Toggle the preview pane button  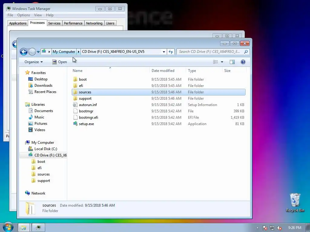point(232,62)
